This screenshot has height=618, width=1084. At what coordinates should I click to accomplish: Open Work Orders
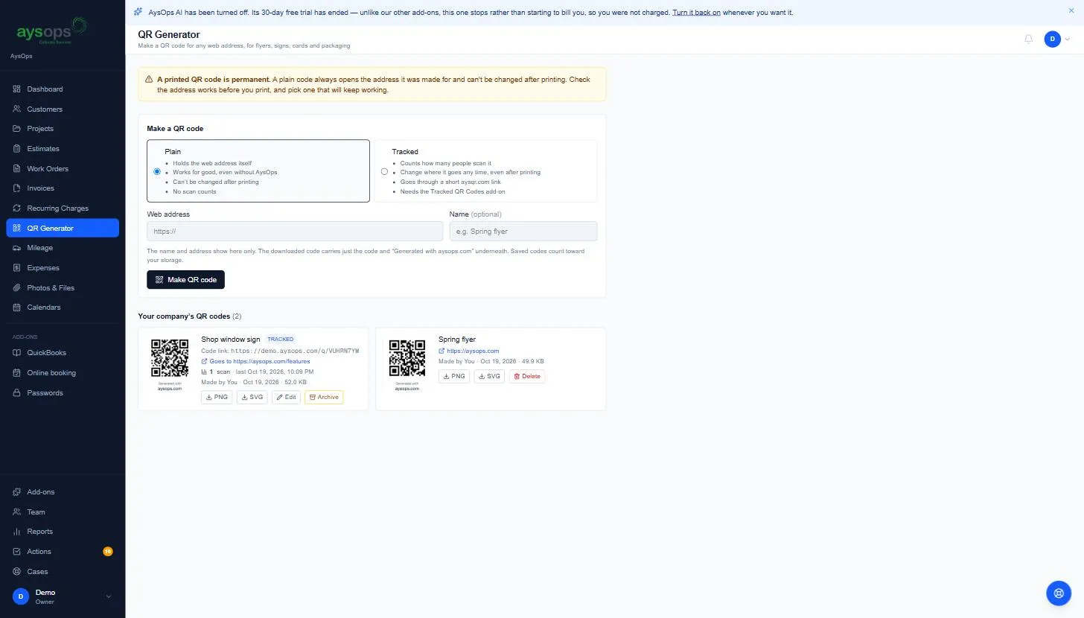pos(63,168)
